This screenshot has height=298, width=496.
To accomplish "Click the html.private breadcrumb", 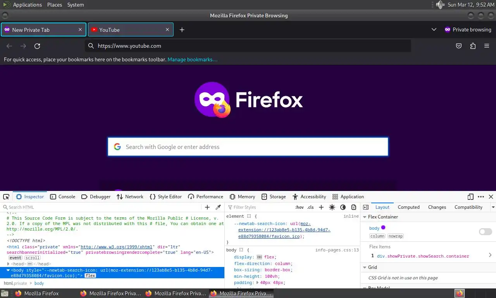I will pos(15,283).
